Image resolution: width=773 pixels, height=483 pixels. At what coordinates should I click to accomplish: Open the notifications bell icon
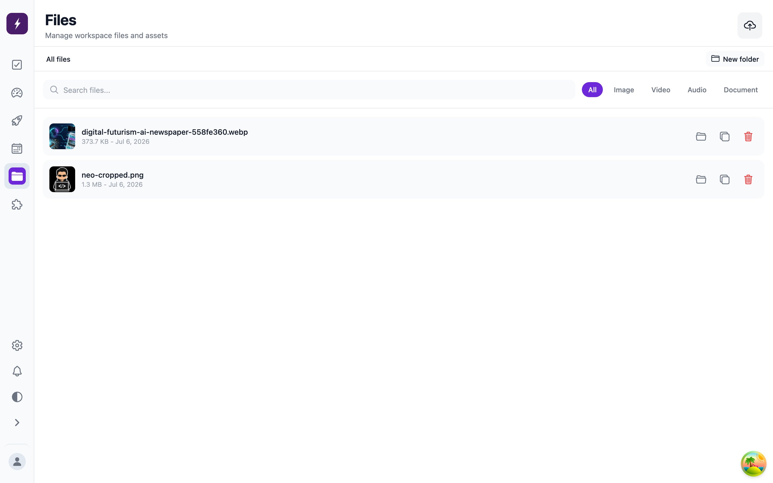point(17,371)
